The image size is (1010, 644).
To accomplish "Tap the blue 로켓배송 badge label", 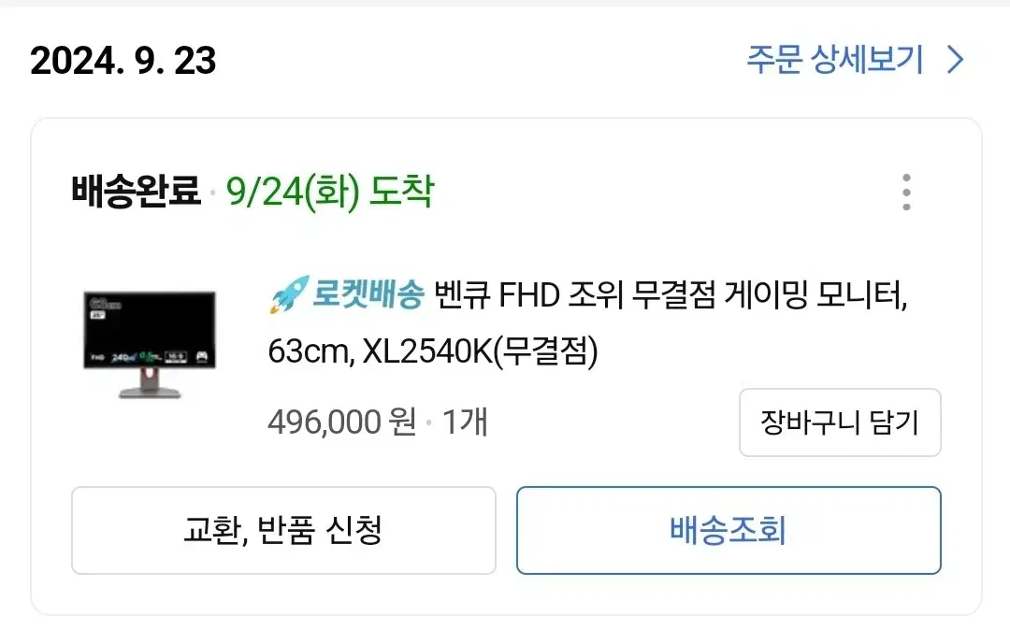I will (x=368, y=295).
